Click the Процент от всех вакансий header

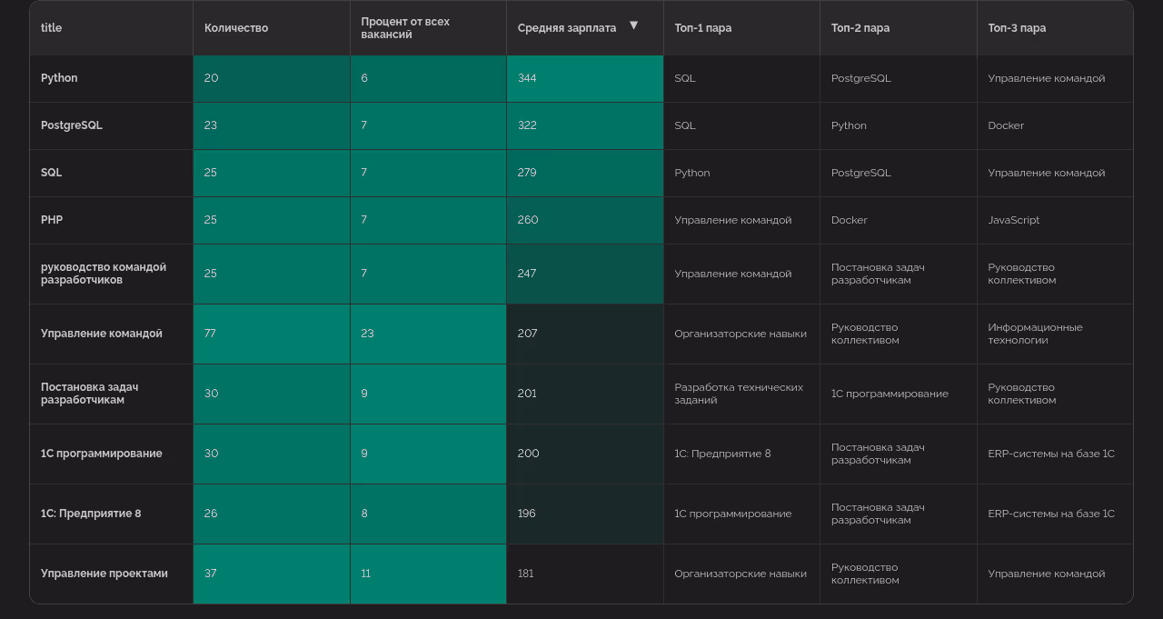405,28
